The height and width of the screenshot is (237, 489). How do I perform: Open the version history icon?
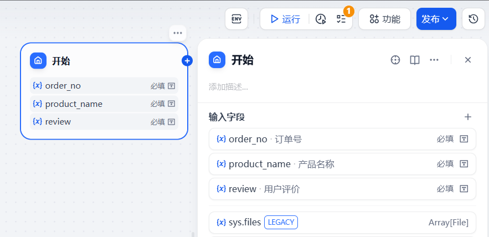click(473, 19)
